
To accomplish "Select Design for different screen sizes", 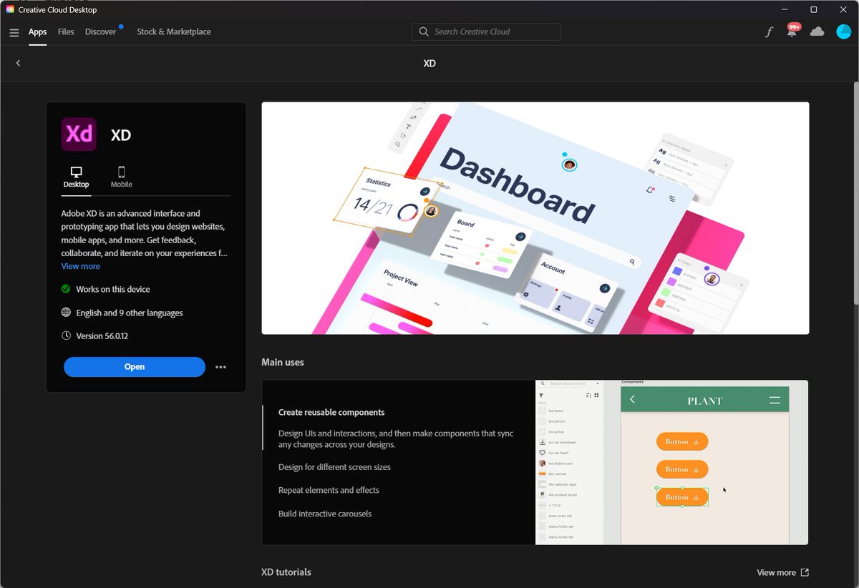I will (x=334, y=467).
